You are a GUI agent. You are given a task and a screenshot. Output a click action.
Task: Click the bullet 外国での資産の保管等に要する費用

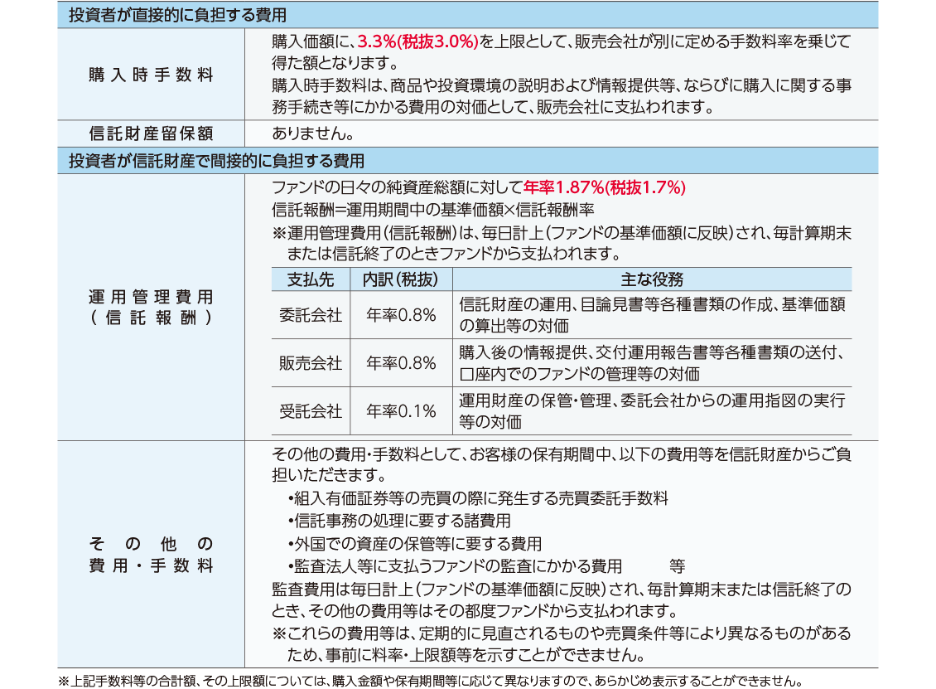(415, 544)
